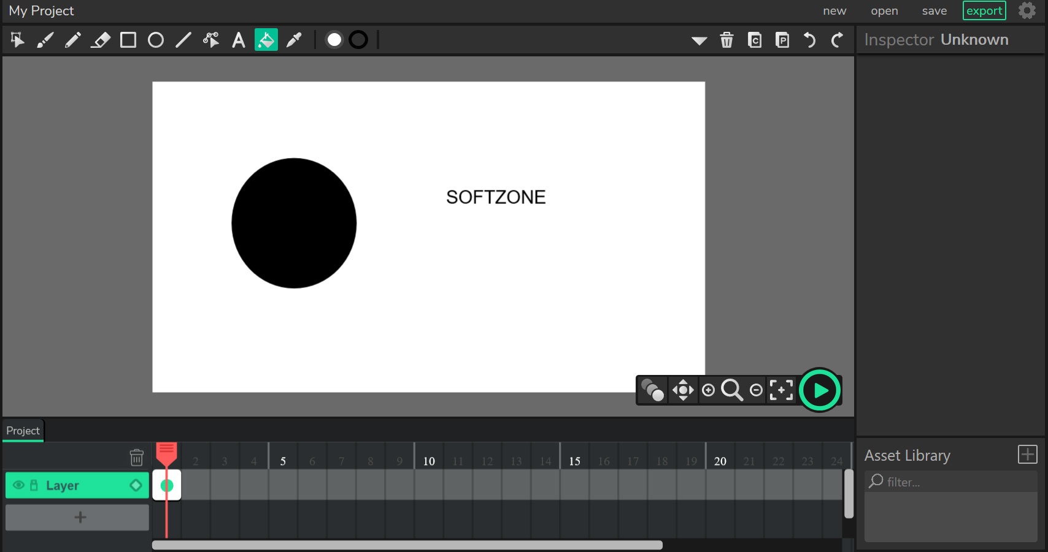Viewport: 1048px width, 552px height.
Task: Select the Brush tool
Action: click(x=45, y=40)
